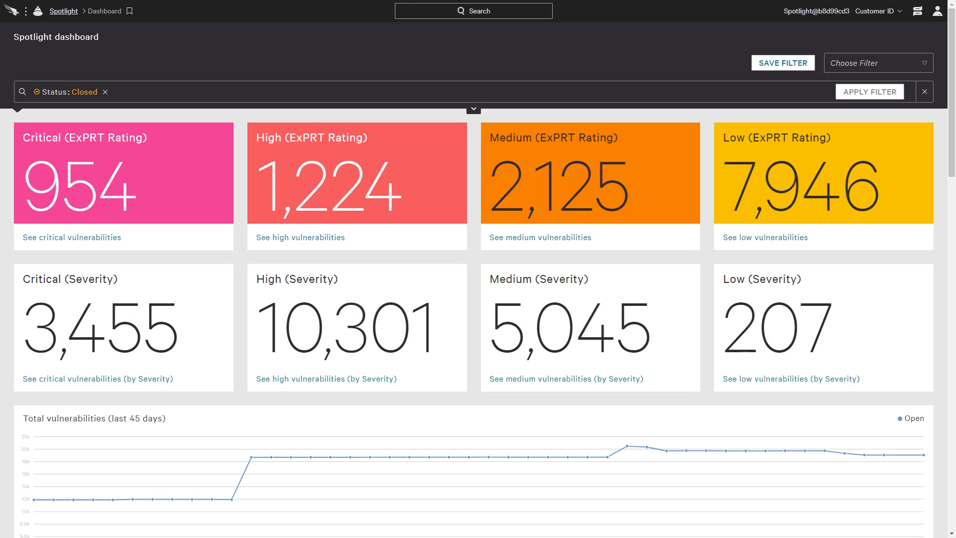Open the user profile icon
956x538 pixels.
938,11
